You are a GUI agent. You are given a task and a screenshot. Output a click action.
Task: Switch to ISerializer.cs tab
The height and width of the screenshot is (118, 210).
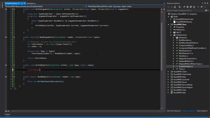point(31,3)
